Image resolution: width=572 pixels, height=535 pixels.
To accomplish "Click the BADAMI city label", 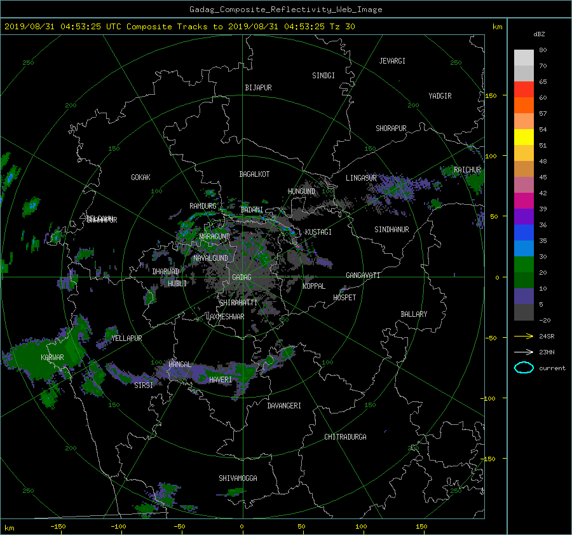I will pyautogui.click(x=252, y=210).
